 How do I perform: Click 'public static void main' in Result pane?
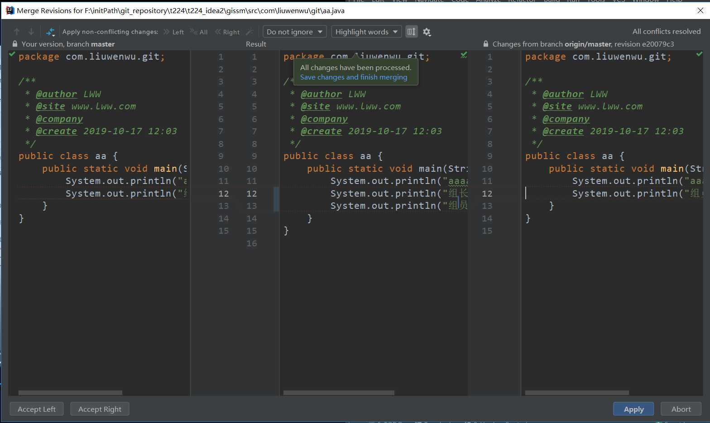[374, 169]
